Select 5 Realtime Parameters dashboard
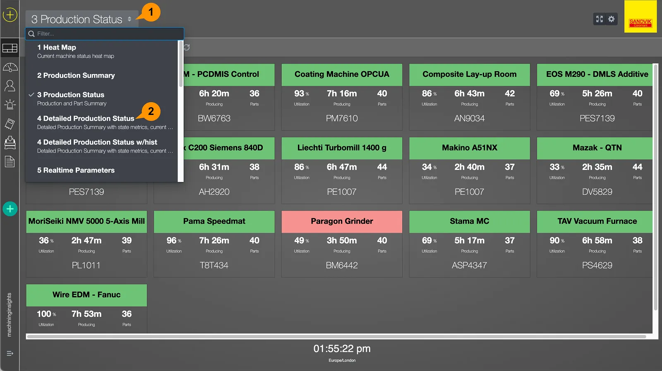Screen dimensions: 662x371 pyautogui.click(x=102, y=170)
